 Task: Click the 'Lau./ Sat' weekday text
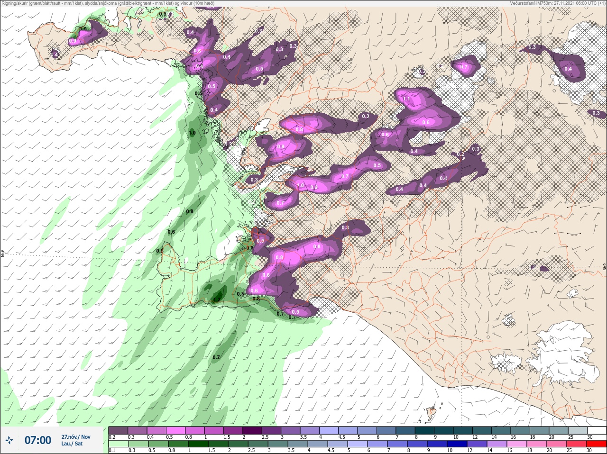coord(72,444)
